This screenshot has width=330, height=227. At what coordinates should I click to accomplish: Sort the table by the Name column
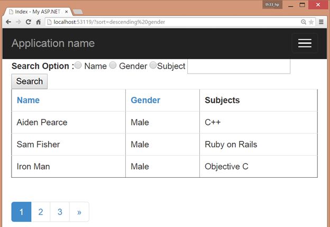(x=28, y=100)
